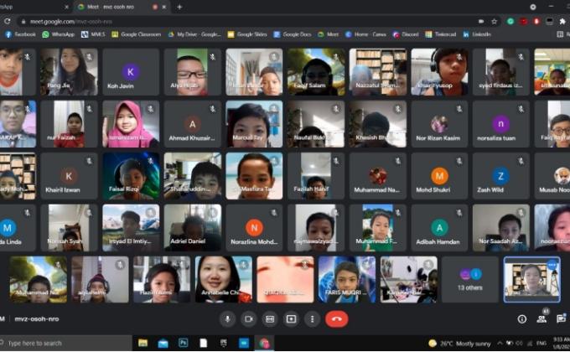Screen dimensions: 570x352
Task: Open the in-call chat panel icon
Action: point(560,319)
